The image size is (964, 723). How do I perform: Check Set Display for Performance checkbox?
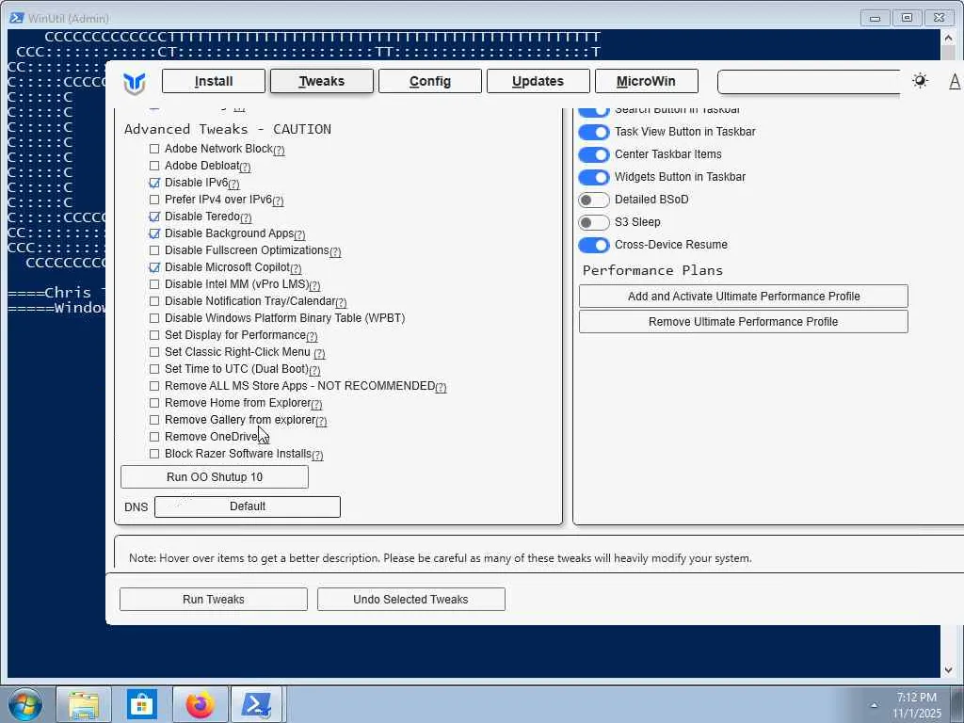pyautogui.click(x=154, y=335)
